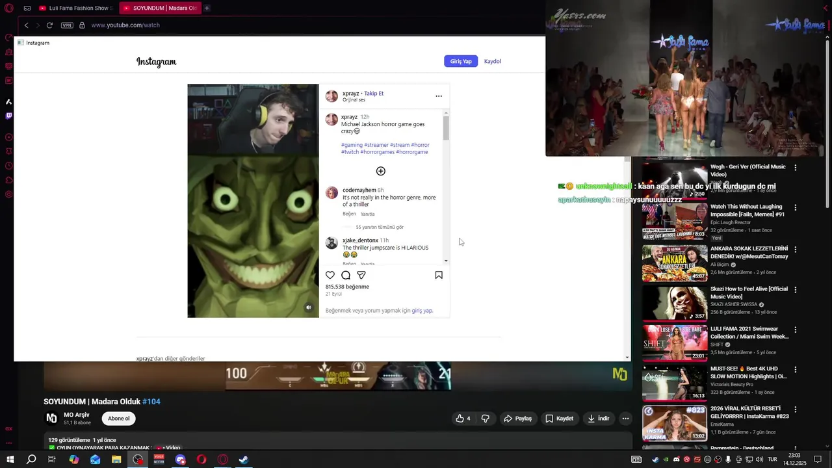Like the Instagram post heart icon
Screen dimensions: 832x468
tap(330, 275)
